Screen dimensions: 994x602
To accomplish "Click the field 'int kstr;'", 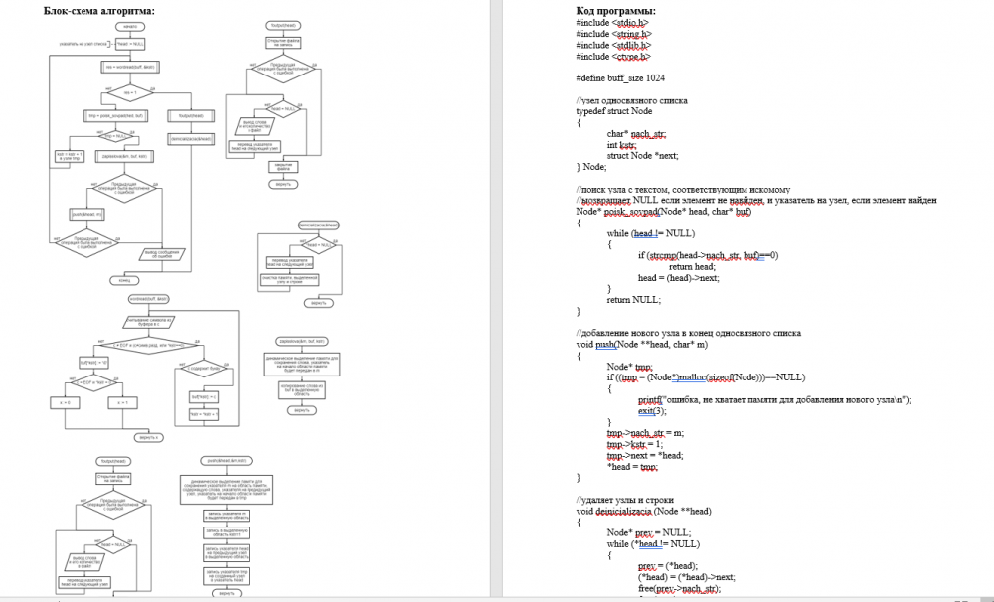I will coord(621,144).
